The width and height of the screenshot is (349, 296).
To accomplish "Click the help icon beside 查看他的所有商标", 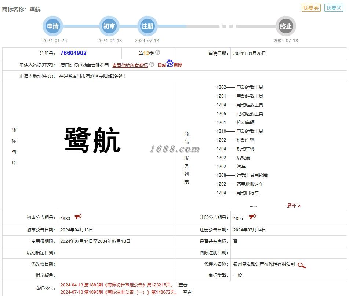I will 152,65.
